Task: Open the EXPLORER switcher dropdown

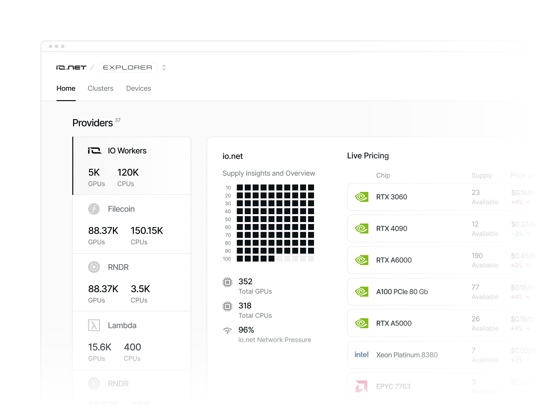Action: 164,67
